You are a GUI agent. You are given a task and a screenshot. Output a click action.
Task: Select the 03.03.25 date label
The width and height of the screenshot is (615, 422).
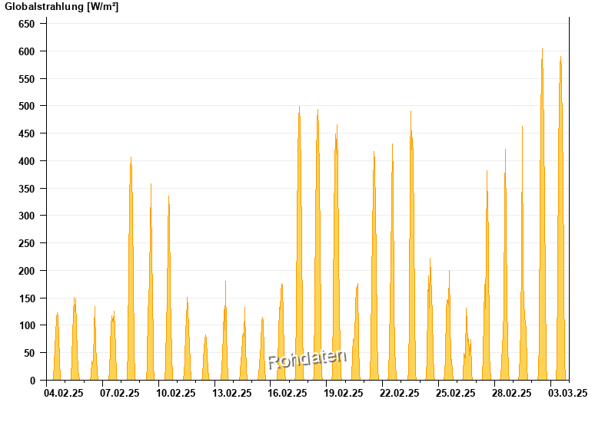(567, 393)
